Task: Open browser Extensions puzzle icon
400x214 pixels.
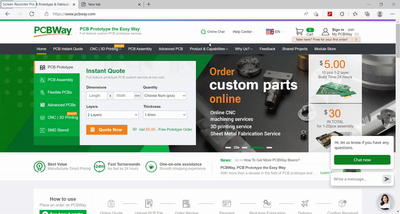Action: click(342, 14)
